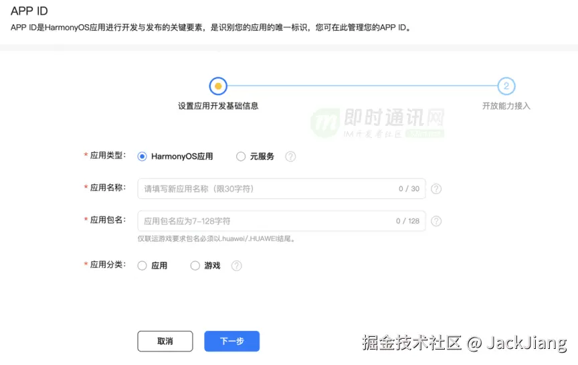Focus the 应用包名 input field
The image size is (578, 365).
(281, 221)
